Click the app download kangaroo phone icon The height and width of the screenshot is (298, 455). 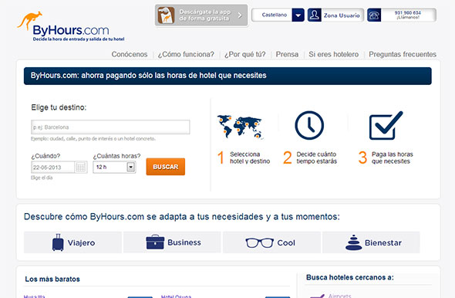pyautogui.click(x=166, y=15)
